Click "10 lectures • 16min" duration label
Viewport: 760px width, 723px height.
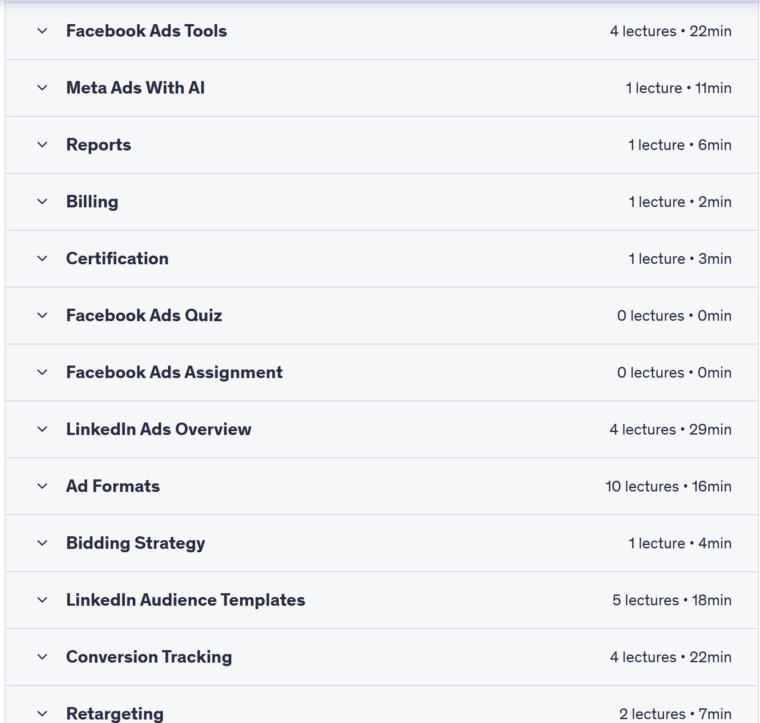pyautogui.click(x=668, y=486)
